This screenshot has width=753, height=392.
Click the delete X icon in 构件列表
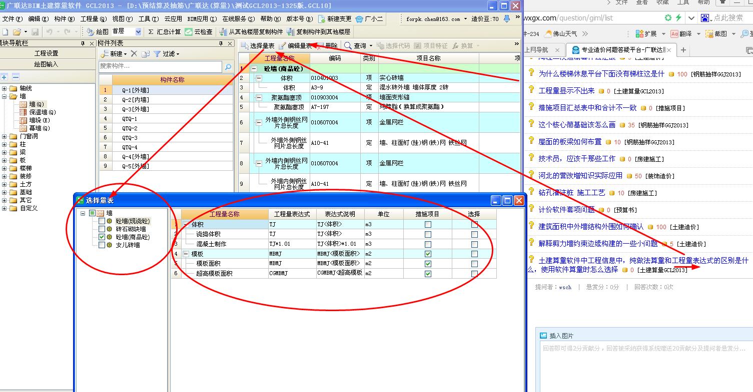click(x=135, y=53)
